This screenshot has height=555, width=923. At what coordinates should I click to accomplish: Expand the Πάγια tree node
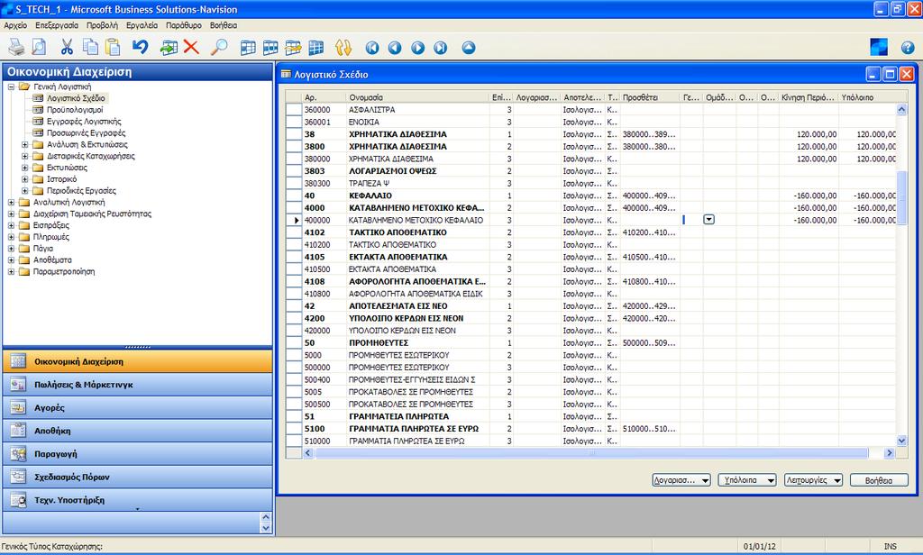coord(11,249)
